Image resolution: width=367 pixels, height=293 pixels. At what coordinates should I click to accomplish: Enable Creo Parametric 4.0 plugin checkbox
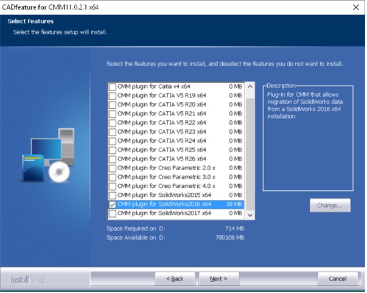113,187
